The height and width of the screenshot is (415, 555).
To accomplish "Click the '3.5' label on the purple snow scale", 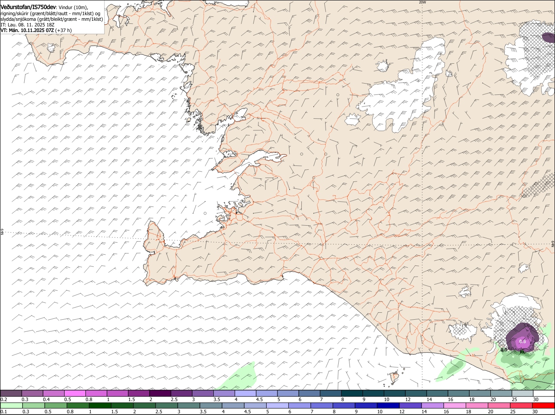I will click(217, 399).
